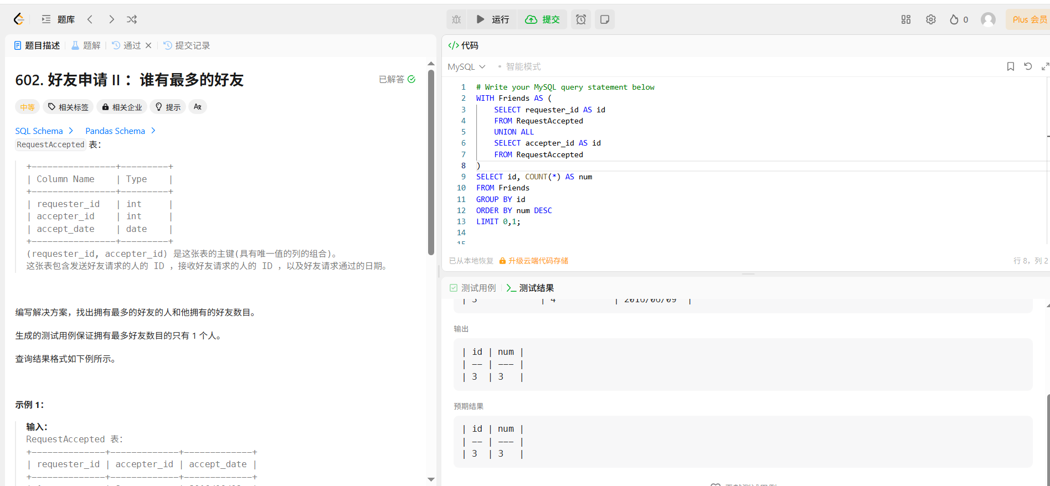Viewport: 1050px width, 486px height.
Task: Click the translate language icon
Action: [198, 107]
